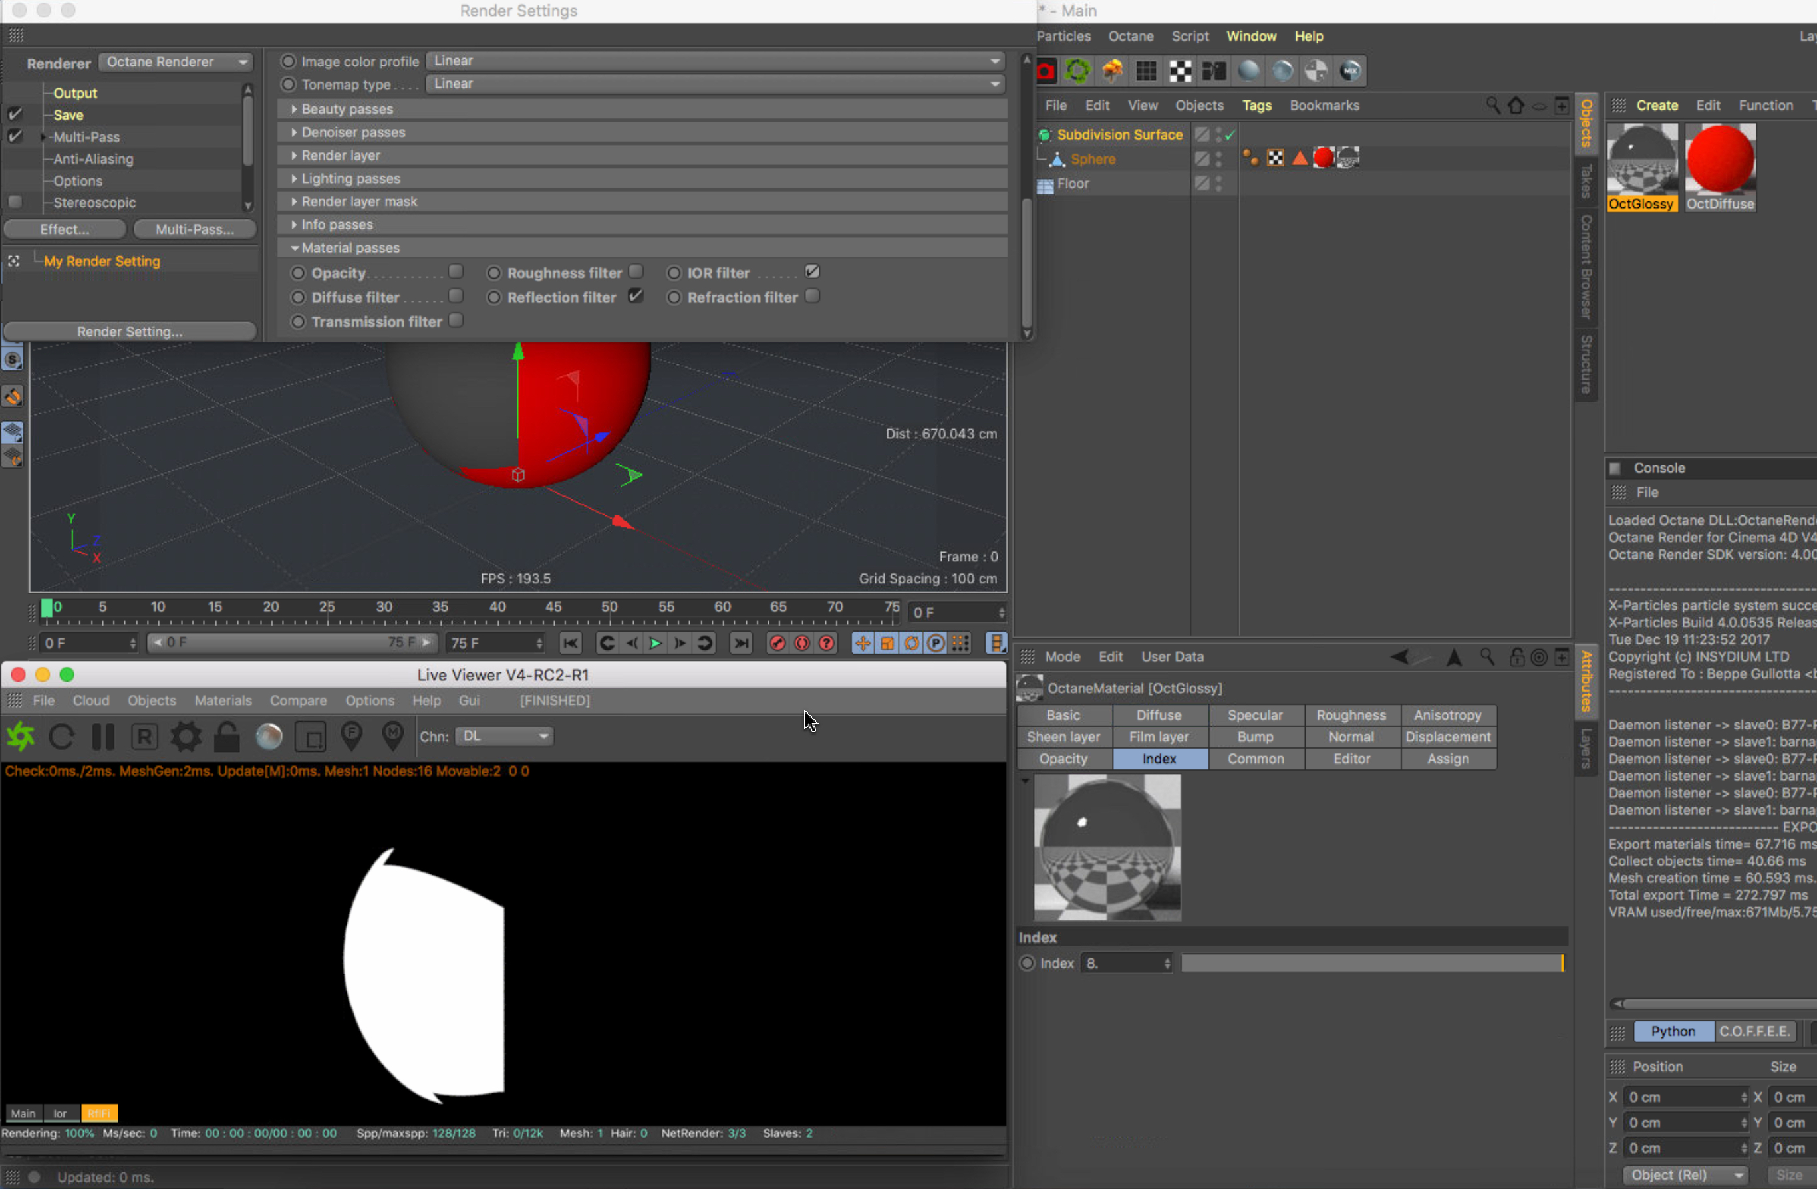This screenshot has height=1189, width=1817.
Task: Disable the IOR filter checkbox
Action: pyautogui.click(x=812, y=272)
